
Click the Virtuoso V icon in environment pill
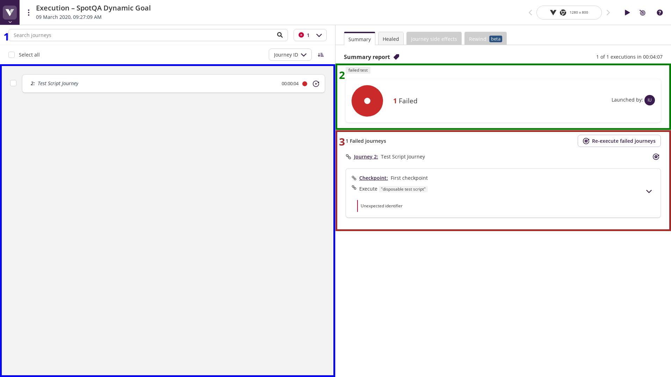tap(553, 13)
